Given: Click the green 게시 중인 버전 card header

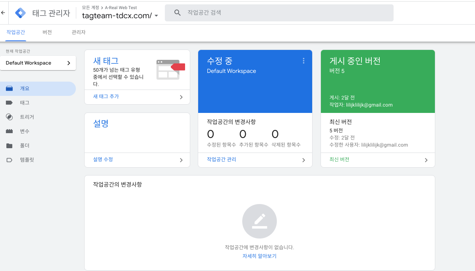Looking at the screenshot, I should click(378, 81).
